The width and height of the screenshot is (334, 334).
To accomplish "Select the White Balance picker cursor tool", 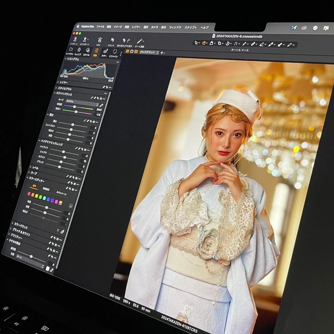I will [x=271, y=45].
